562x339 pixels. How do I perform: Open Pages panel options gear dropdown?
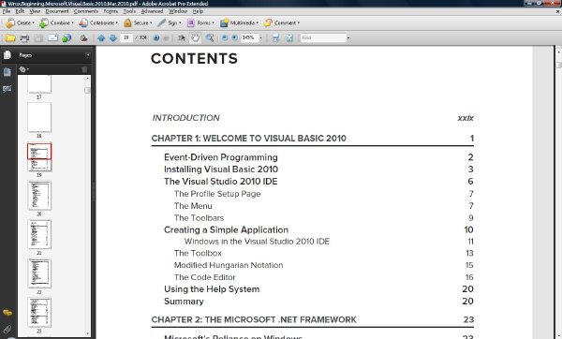24,69
